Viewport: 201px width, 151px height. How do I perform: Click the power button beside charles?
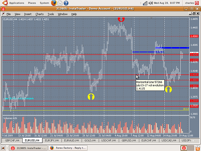[197, 3]
